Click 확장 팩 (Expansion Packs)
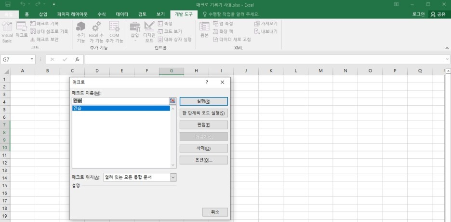The height and width of the screenshot is (222, 451). [223, 31]
